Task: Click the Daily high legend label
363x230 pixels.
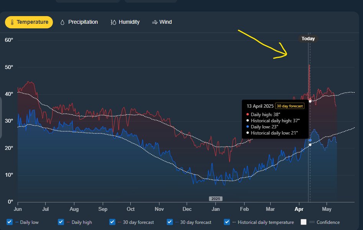Action: point(82,222)
